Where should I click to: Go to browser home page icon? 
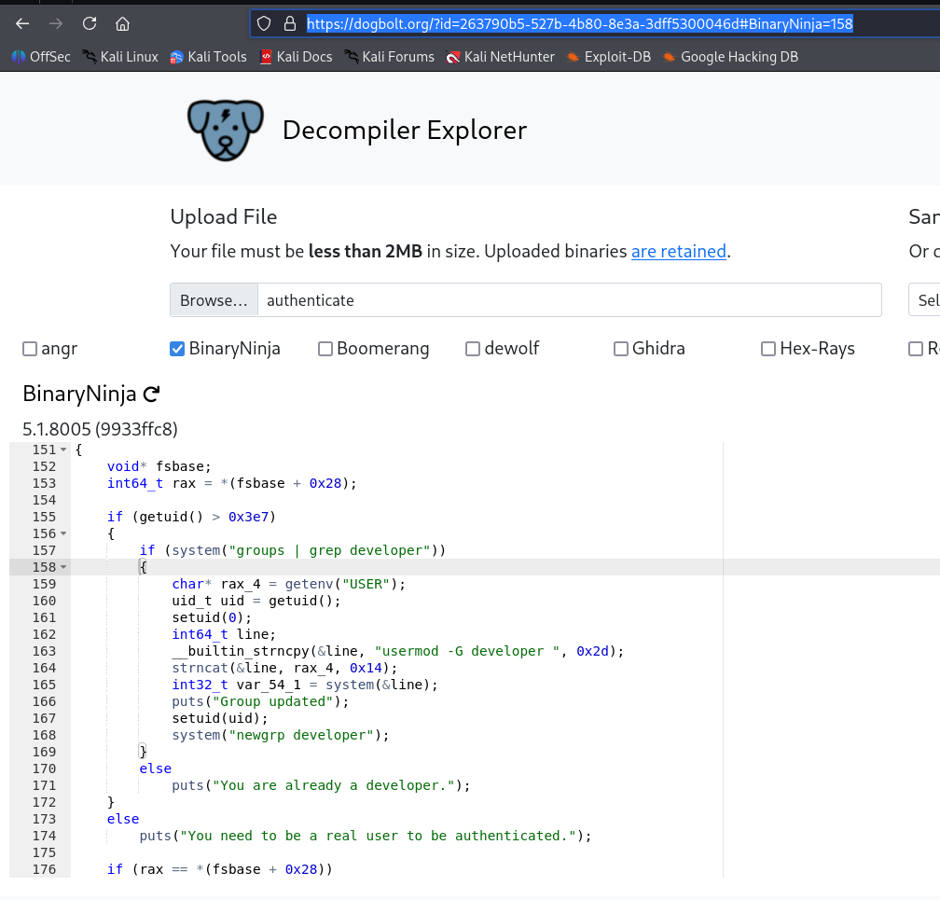click(x=122, y=23)
